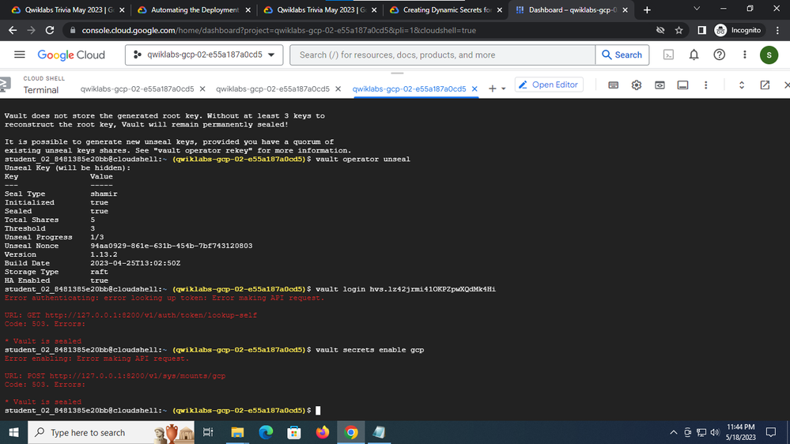This screenshot has width=790, height=444.
Task: Click the sys/mounts/gcp URL in terminal
Action: click(138, 376)
